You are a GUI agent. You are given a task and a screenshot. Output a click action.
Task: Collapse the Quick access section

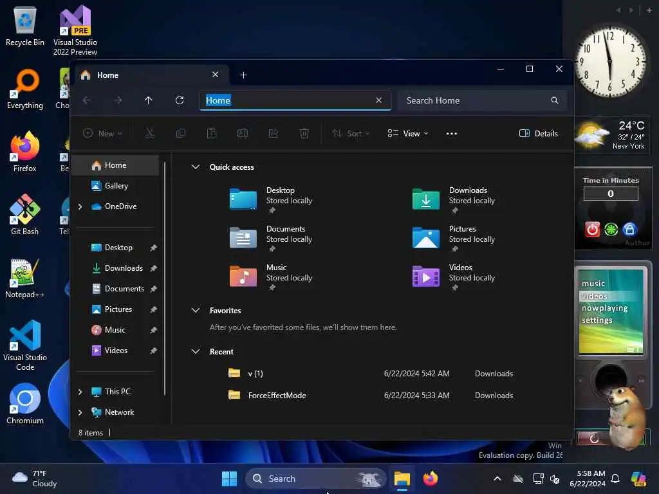[196, 167]
